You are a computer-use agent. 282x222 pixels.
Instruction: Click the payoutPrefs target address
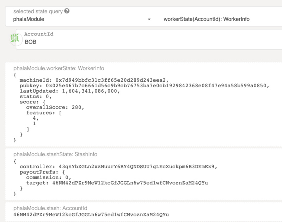130,183
